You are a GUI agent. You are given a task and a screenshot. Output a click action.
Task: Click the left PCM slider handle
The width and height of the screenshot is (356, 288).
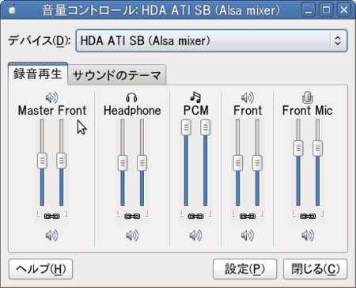tap(186, 127)
